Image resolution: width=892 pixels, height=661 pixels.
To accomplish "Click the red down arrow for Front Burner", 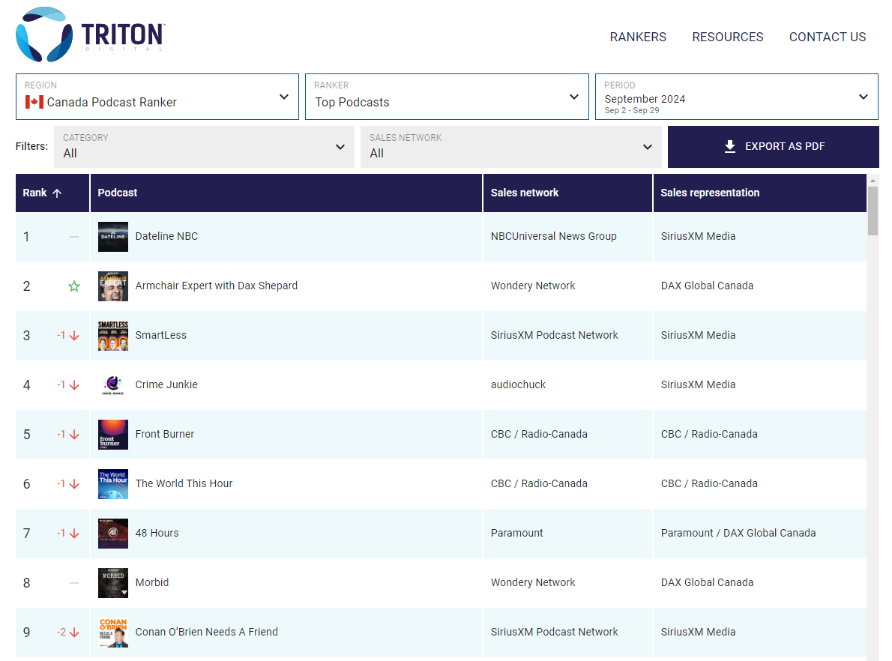I will (74, 435).
